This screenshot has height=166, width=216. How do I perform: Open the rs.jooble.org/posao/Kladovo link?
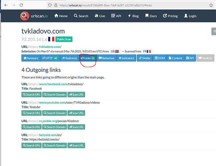coord(54,121)
